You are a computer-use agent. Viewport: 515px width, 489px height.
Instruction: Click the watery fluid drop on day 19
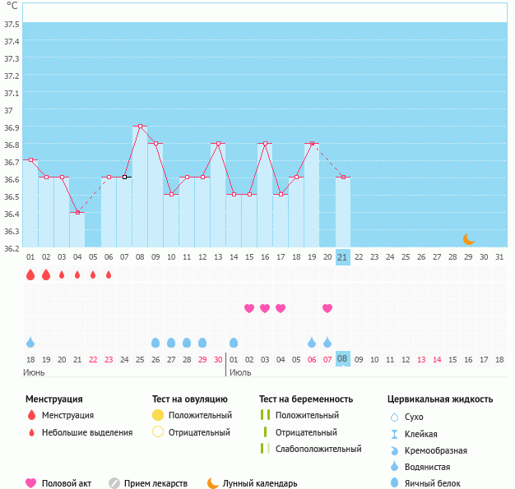[x=312, y=342]
